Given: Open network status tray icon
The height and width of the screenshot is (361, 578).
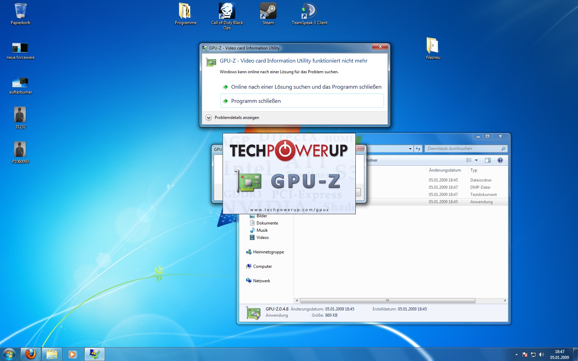Looking at the screenshot, I should (x=533, y=354).
